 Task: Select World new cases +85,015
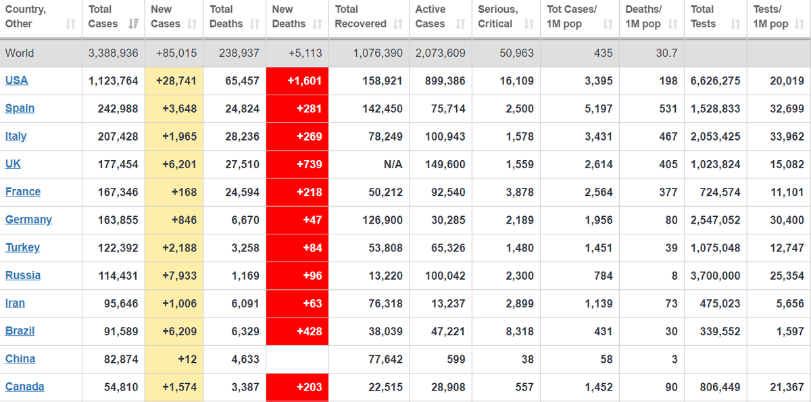[176, 53]
